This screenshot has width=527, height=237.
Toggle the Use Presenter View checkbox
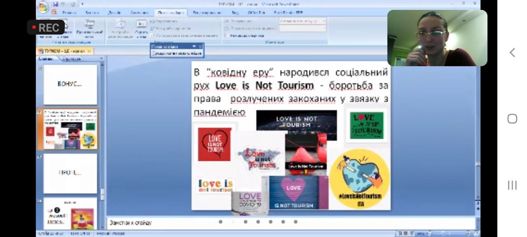(x=226, y=36)
